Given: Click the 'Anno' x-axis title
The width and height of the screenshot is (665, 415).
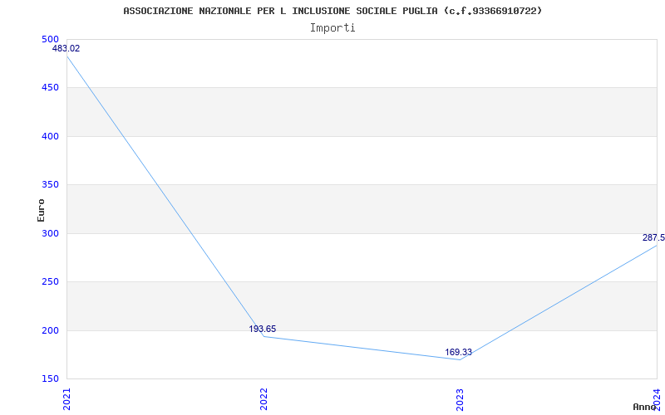Looking at the screenshot, I should tap(644, 407).
